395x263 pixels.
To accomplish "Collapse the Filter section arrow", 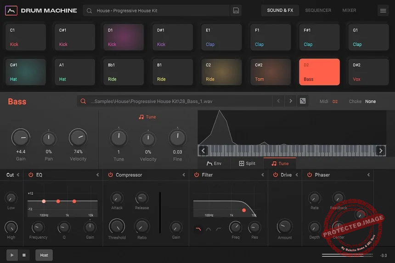I will 263,175.
